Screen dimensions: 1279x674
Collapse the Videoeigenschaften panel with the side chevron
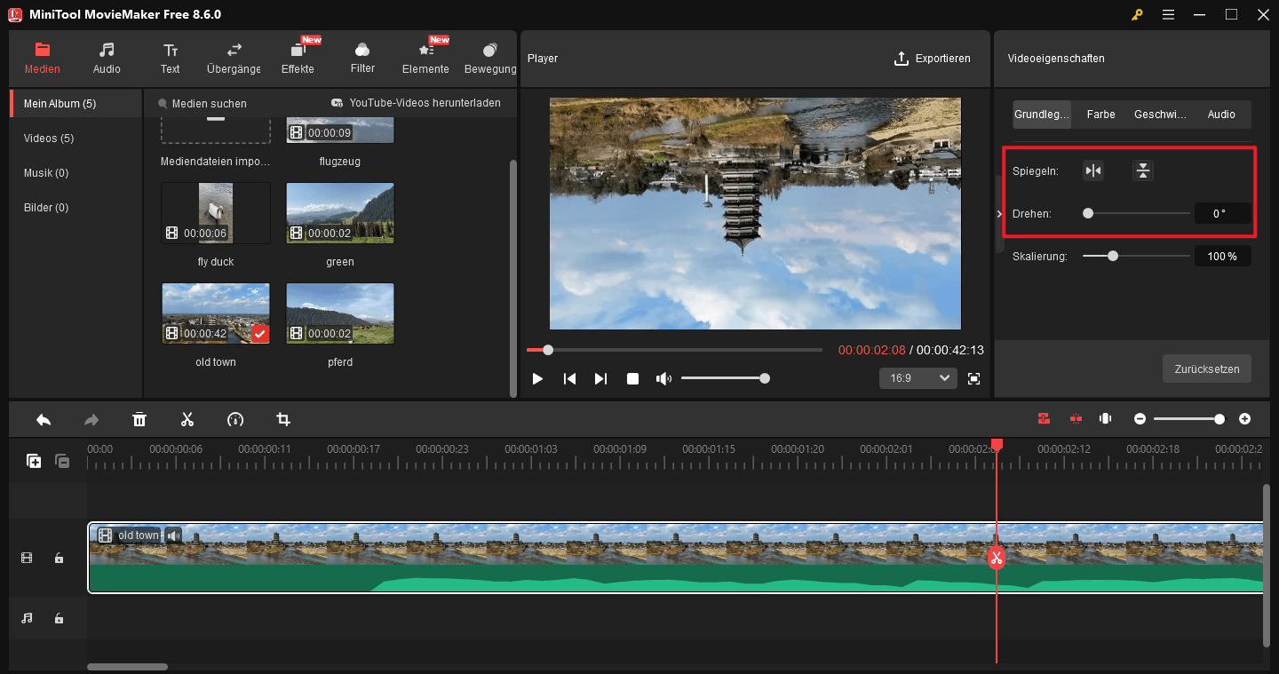[x=998, y=213]
